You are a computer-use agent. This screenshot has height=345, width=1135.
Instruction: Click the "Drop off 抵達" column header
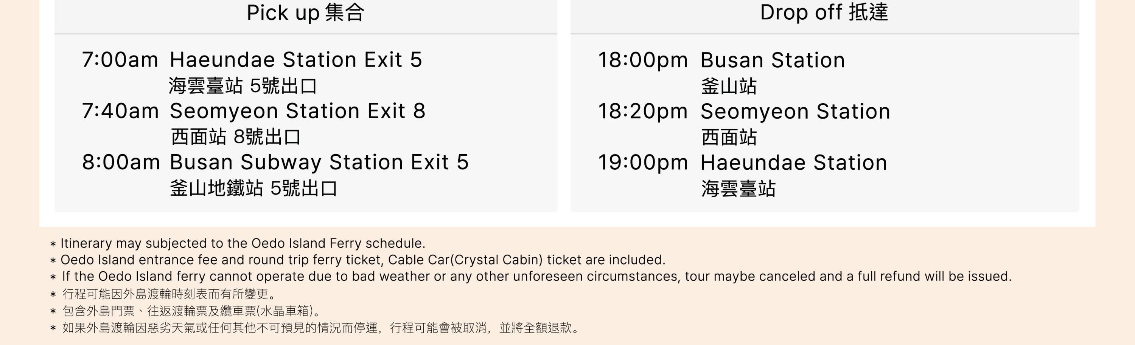tap(824, 12)
